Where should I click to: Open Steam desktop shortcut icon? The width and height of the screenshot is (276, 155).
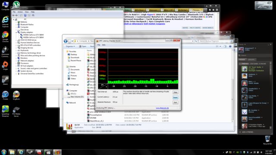click(x=5, y=81)
